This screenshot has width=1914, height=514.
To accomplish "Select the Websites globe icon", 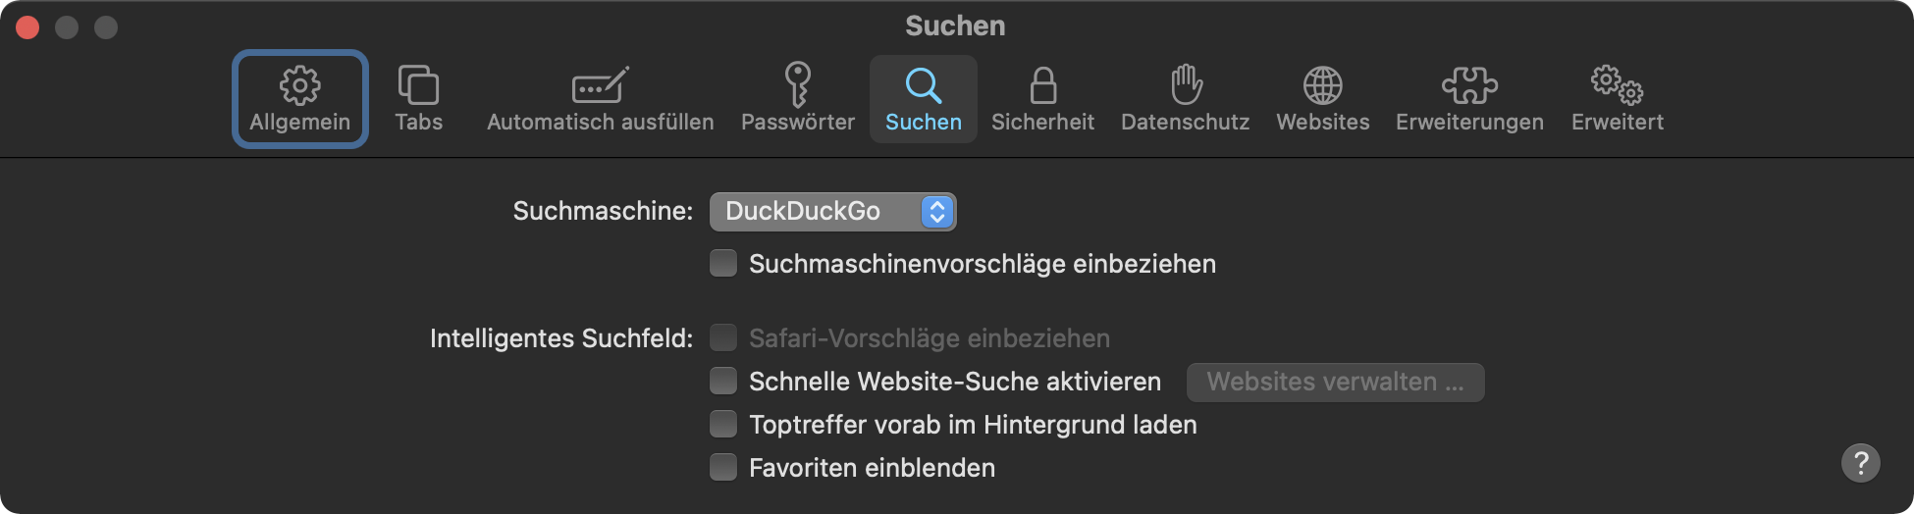I will [1322, 85].
